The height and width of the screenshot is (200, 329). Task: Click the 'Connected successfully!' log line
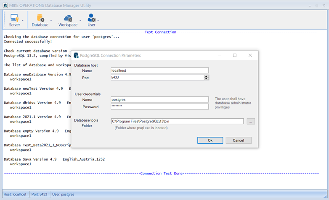point(28,42)
